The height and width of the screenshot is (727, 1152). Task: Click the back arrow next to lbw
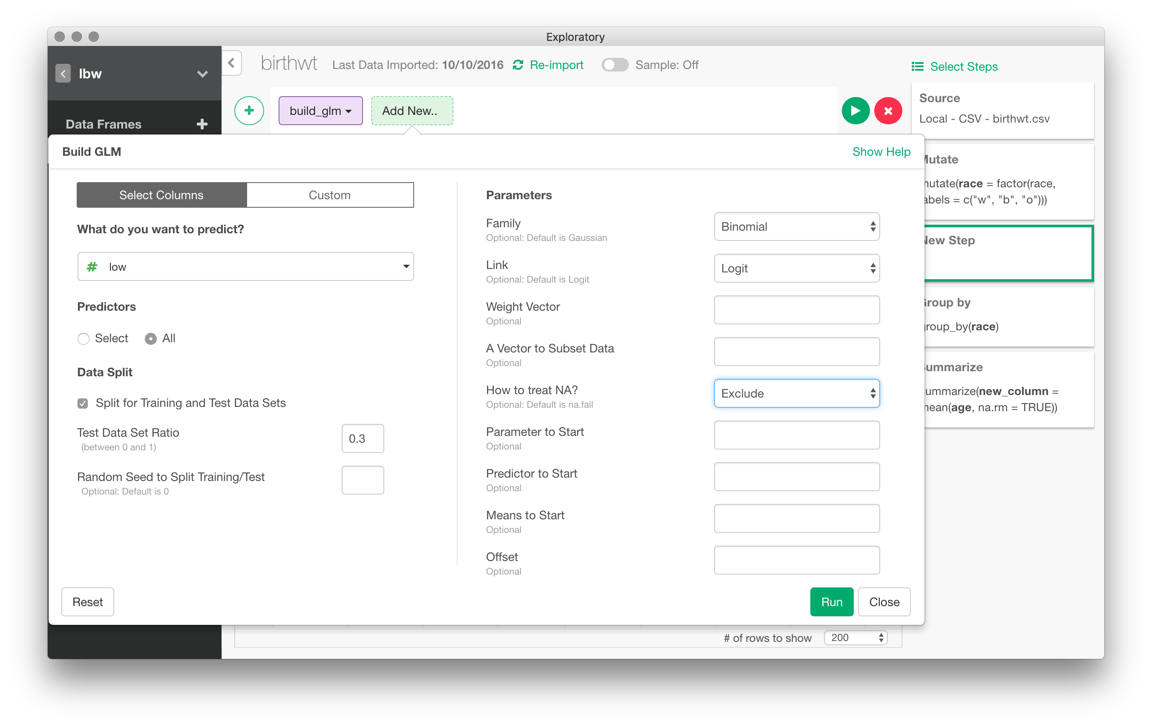click(x=63, y=74)
